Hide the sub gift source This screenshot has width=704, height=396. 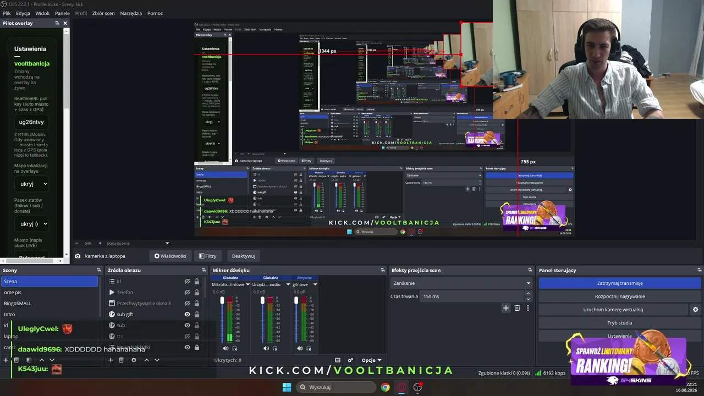pyautogui.click(x=187, y=314)
